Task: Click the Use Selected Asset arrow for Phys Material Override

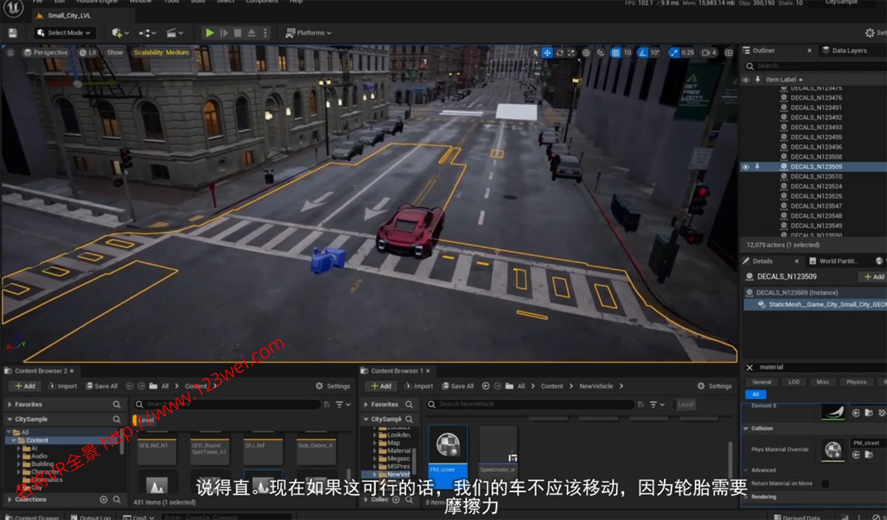Action: (856, 454)
